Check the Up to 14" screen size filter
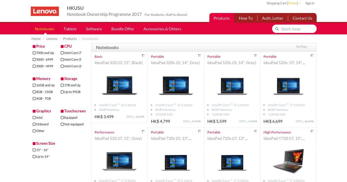The image size is (347, 182). (x=34, y=157)
